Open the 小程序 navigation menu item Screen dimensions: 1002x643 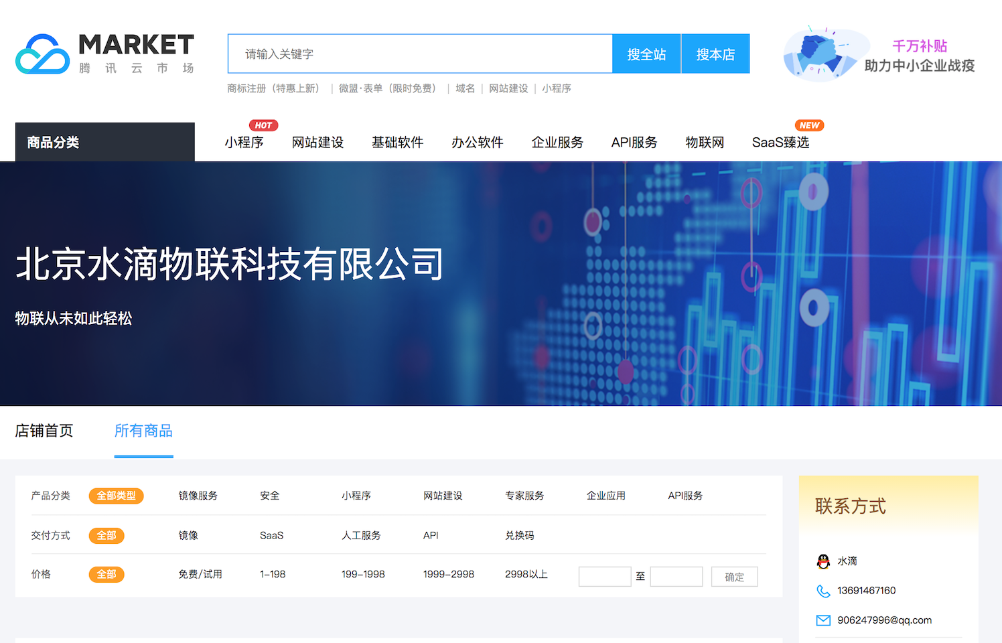[x=244, y=142]
